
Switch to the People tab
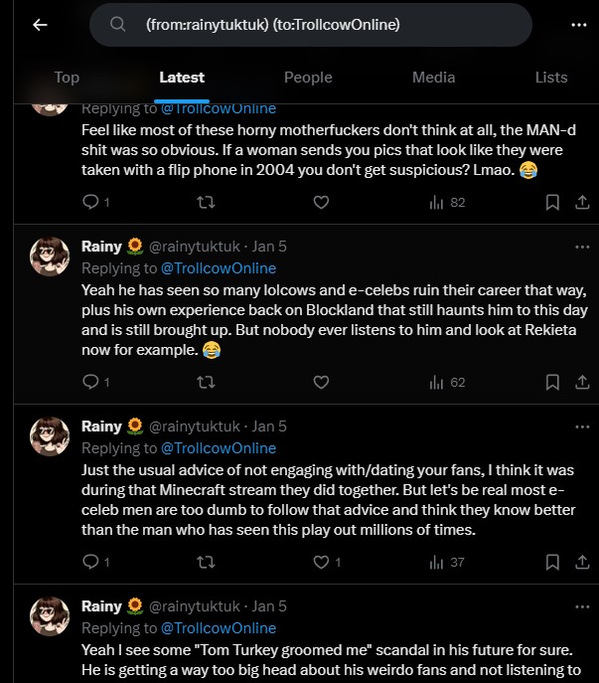[x=308, y=78]
